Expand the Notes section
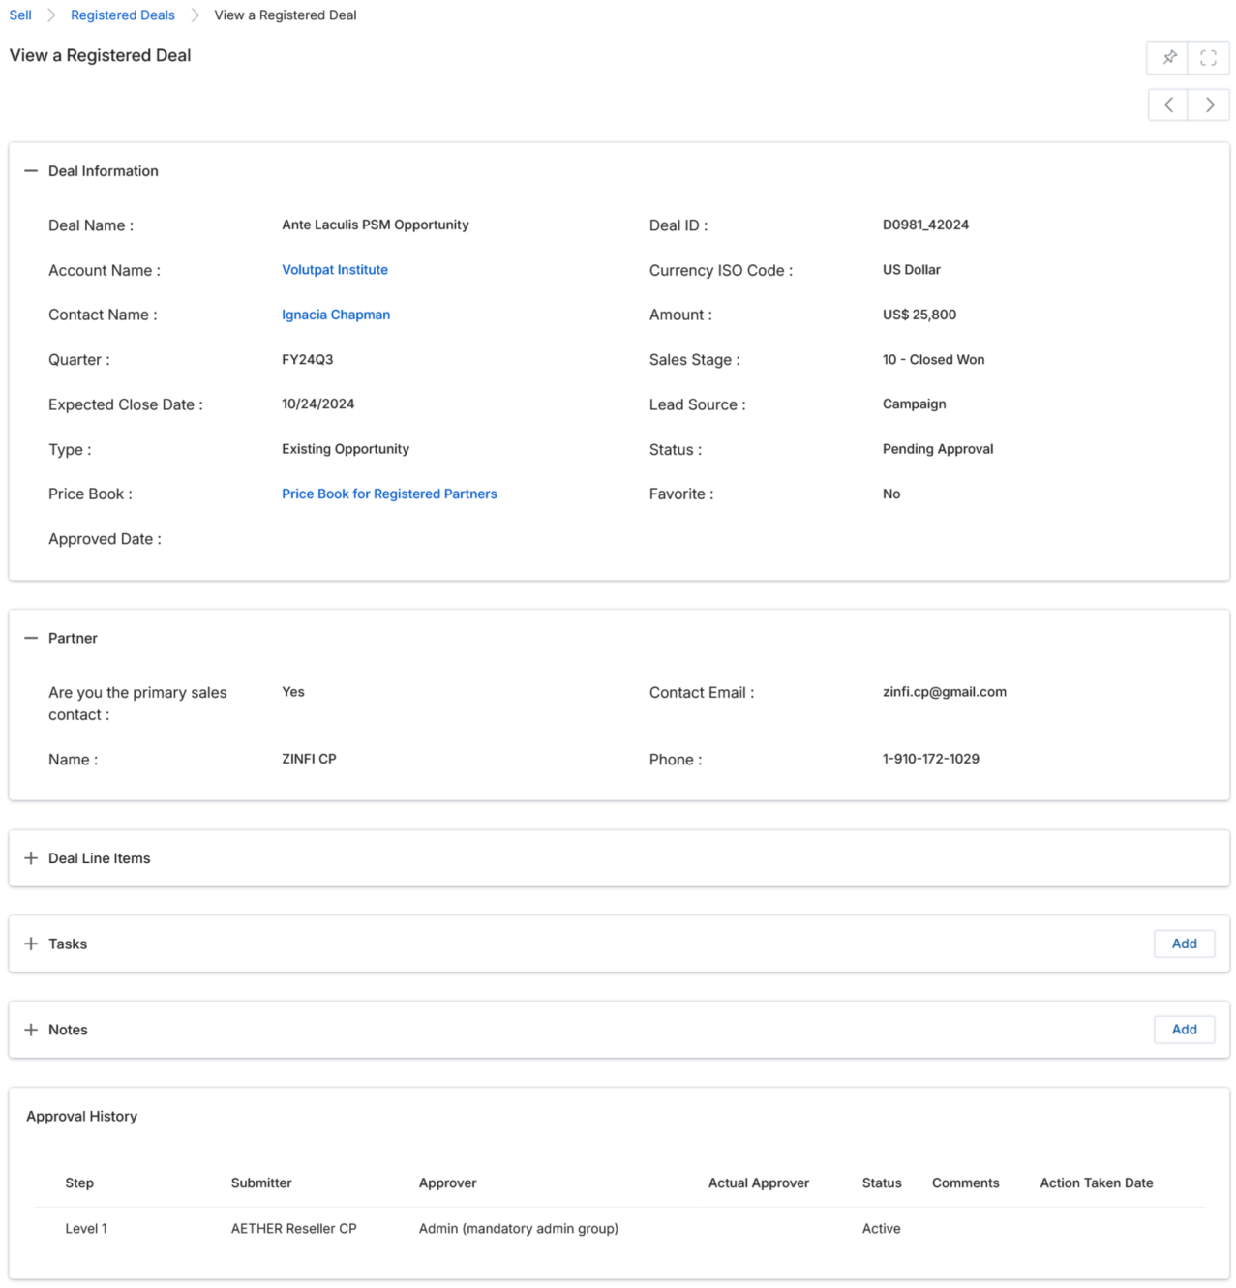 (31, 1030)
